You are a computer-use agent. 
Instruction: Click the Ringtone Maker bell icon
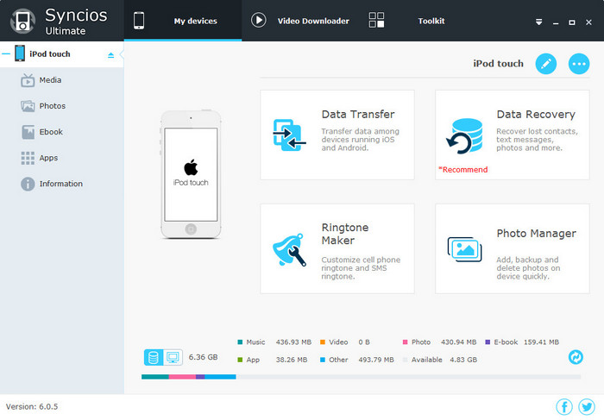point(289,250)
